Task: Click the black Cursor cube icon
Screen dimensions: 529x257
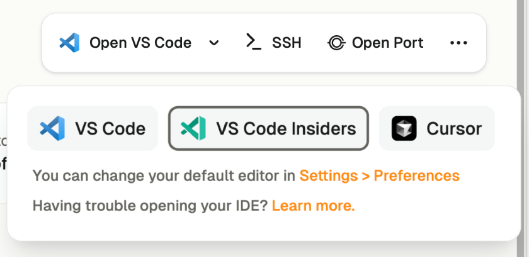Action: pyautogui.click(x=404, y=128)
